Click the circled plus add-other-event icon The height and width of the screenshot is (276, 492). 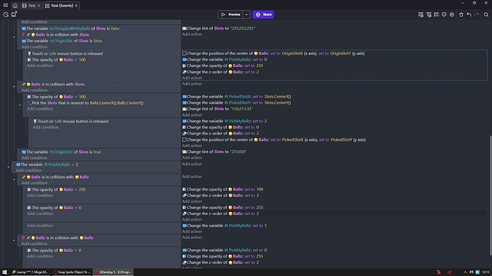pyautogui.click(x=452, y=14)
